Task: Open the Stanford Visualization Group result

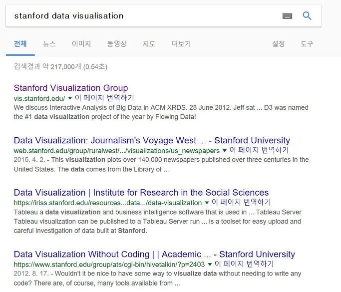Action: [x=71, y=88]
